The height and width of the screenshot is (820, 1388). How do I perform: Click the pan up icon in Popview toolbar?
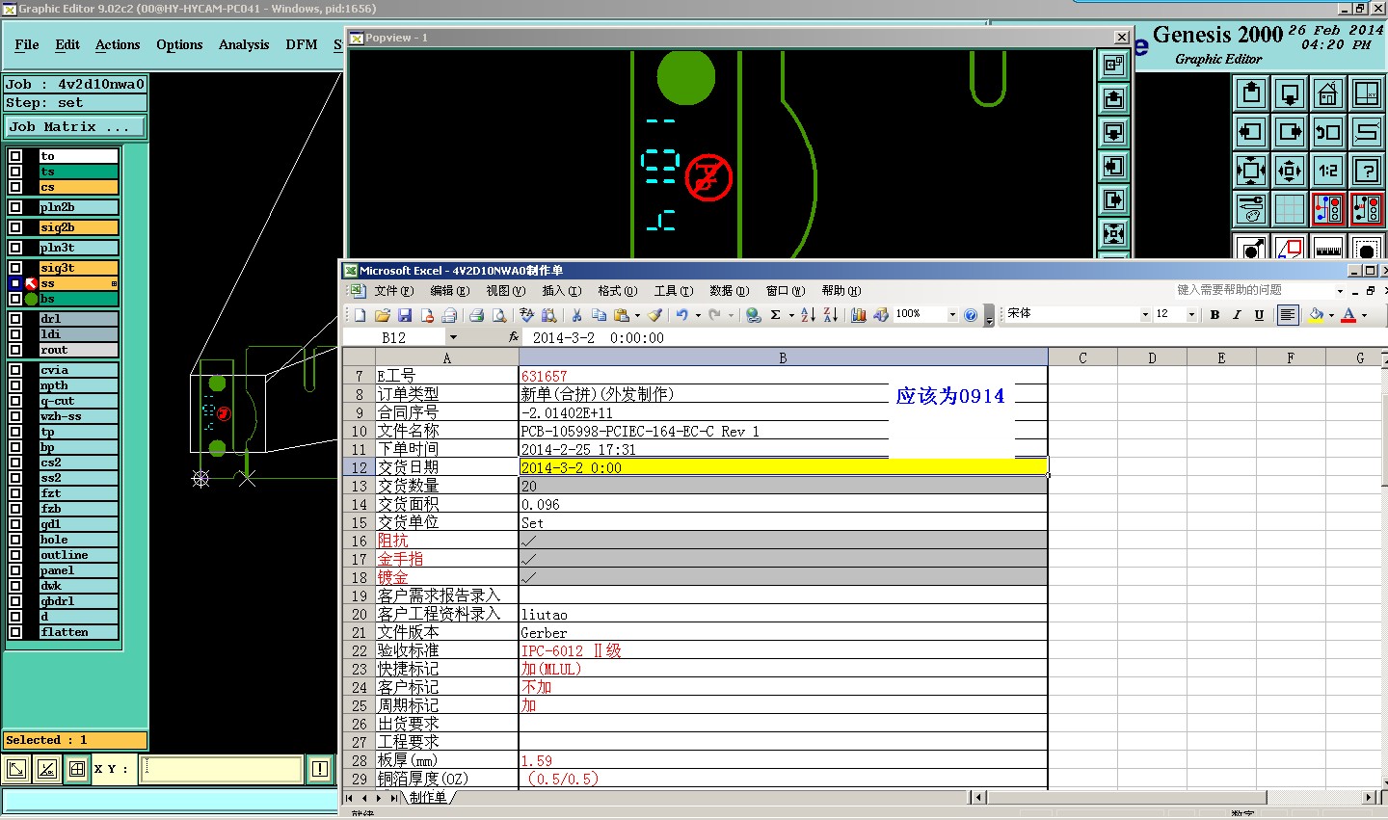tap(1113, 99)
